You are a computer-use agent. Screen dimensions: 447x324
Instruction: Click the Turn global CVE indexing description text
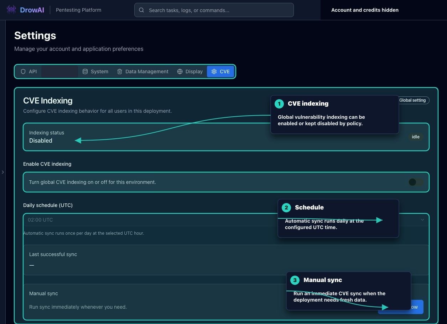pyautogui.click(x=92, y=182)
